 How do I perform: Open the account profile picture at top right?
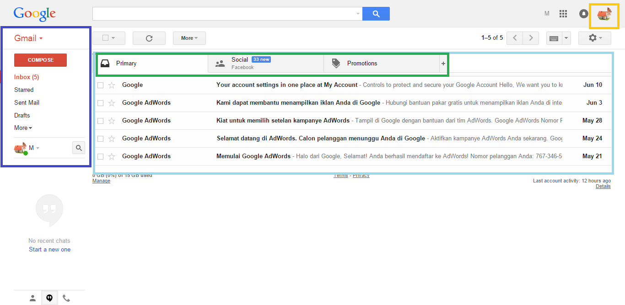[604, 15]
